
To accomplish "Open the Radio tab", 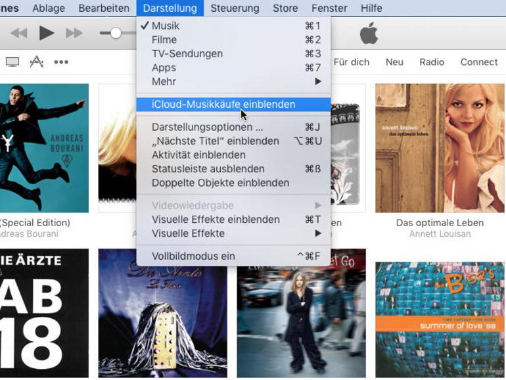I will [432, 62].
